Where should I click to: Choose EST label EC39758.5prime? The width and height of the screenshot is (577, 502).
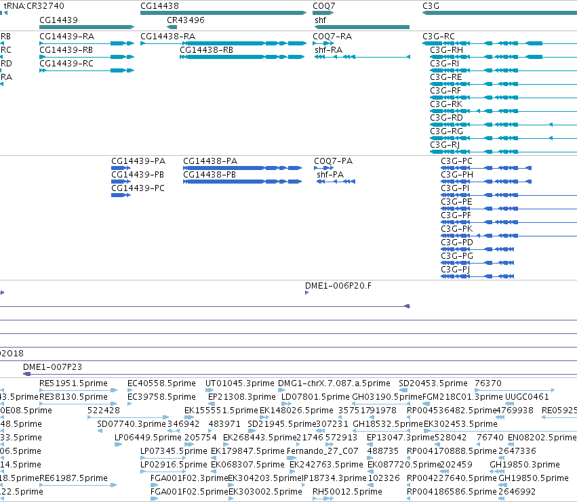[161, 397]
